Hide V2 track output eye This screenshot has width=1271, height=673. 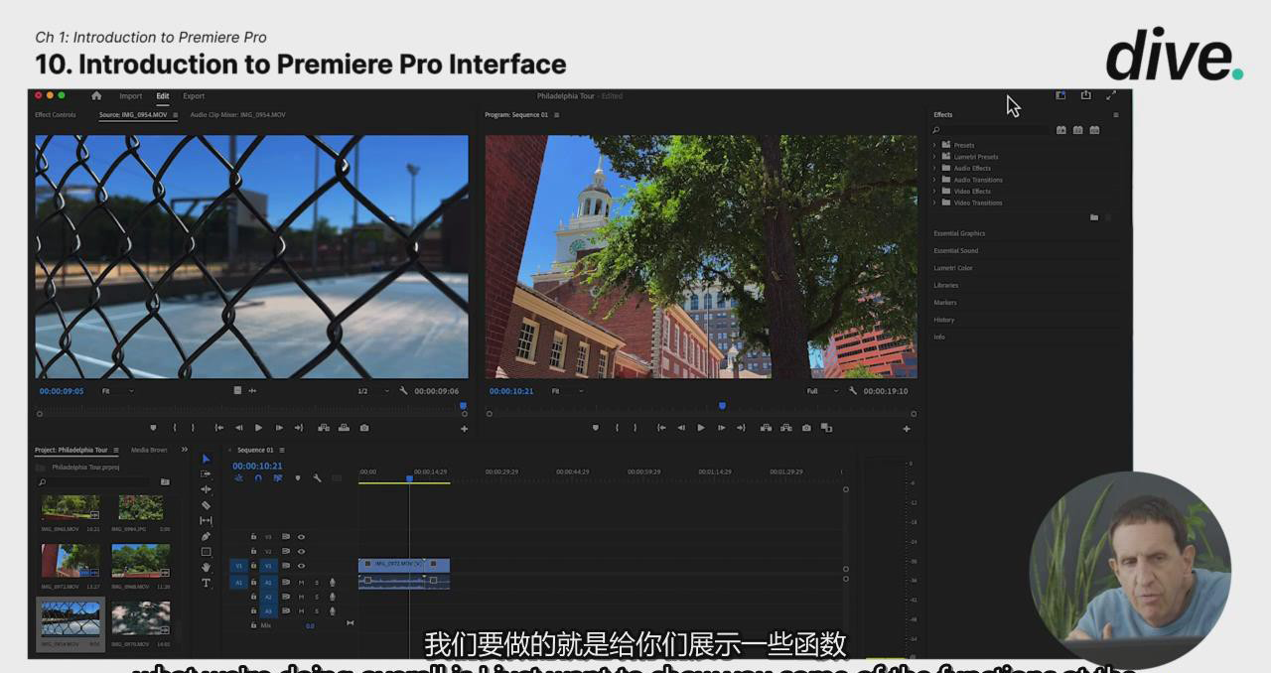click(x=301, y=551)
